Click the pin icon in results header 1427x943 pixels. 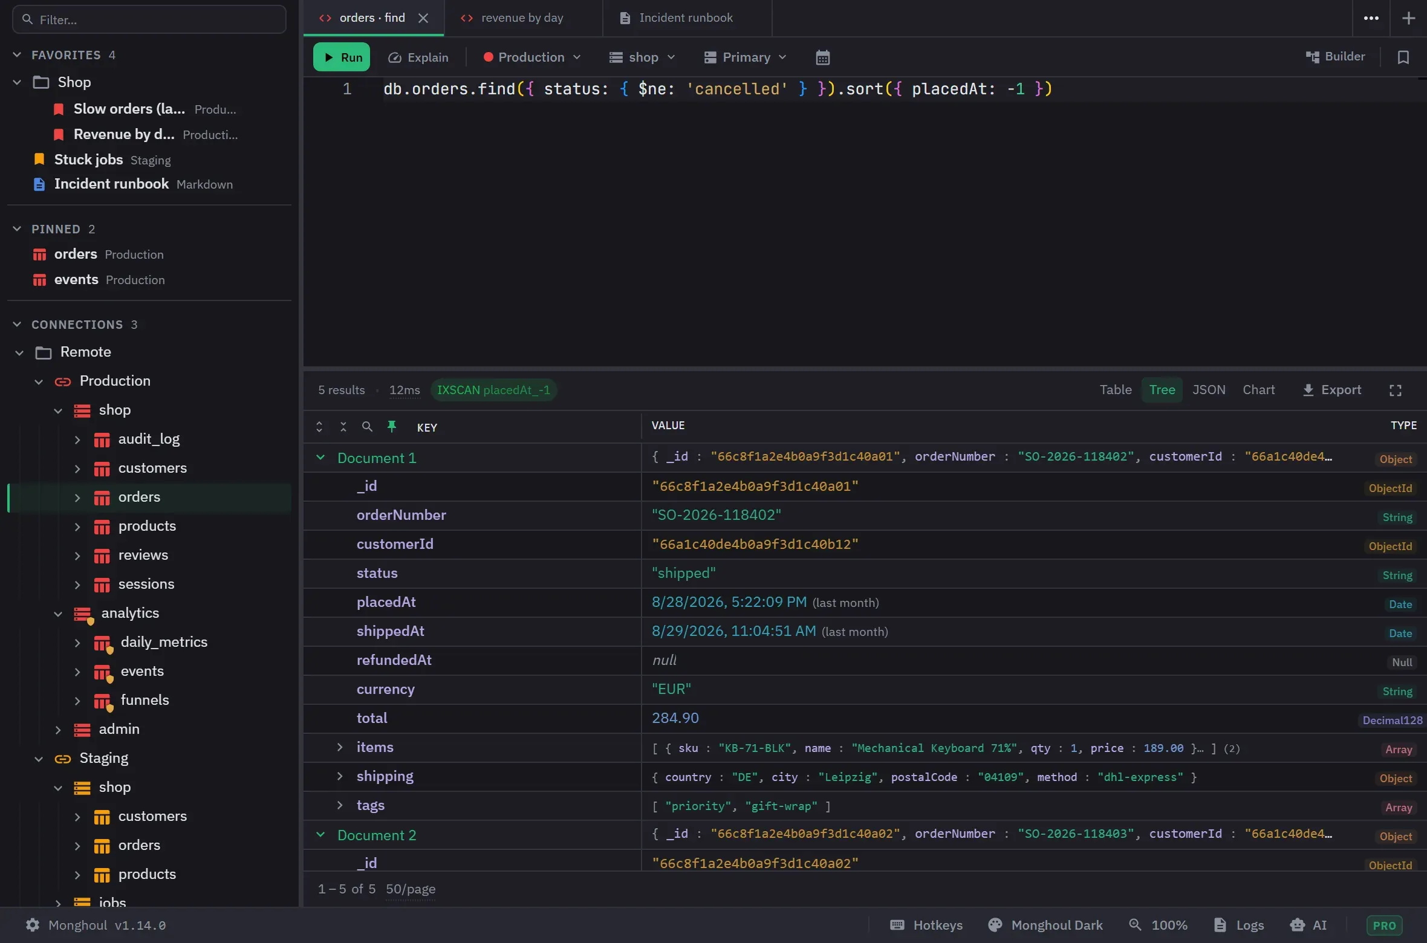pyautogui.click(x=392, y=427)
